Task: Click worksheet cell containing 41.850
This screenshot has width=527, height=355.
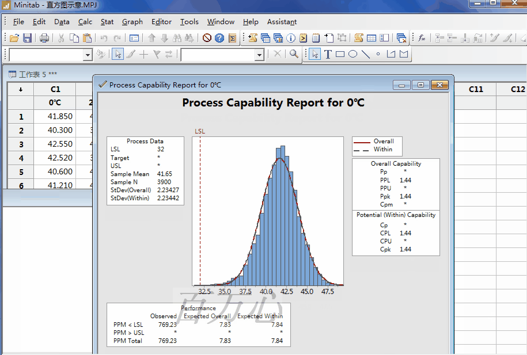Action: coord(60,116)
